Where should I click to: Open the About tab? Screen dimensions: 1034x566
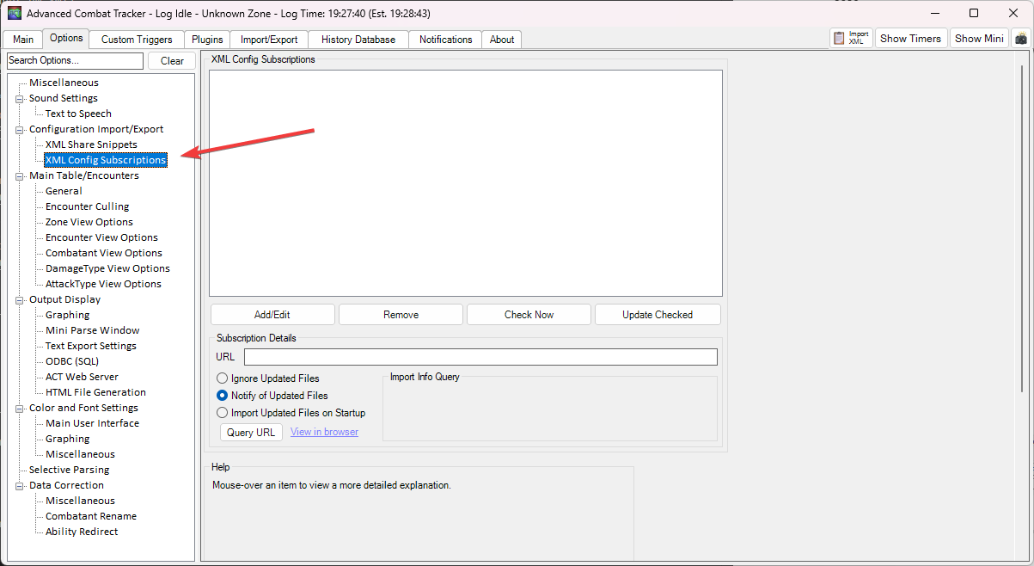(502, 40)
